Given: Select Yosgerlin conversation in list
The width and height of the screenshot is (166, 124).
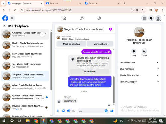Looking at the screenshot, I should click(x=25, y=76).
